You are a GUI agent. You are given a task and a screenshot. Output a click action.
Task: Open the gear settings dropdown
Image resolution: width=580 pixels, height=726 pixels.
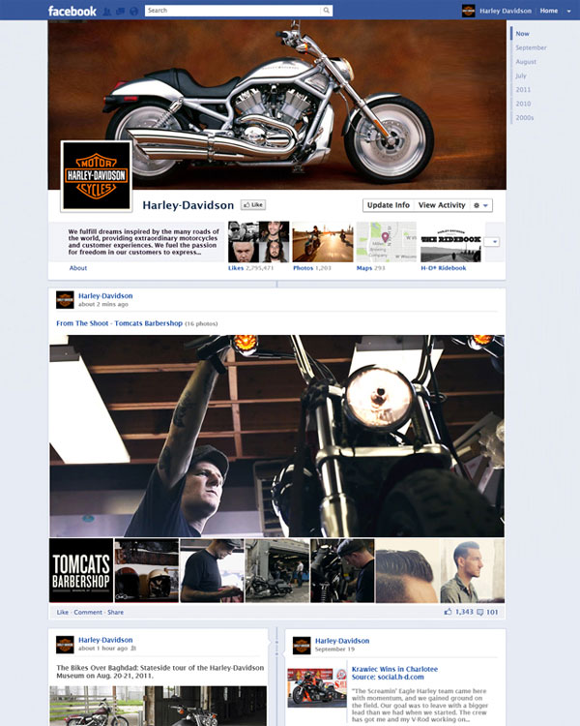480,205
